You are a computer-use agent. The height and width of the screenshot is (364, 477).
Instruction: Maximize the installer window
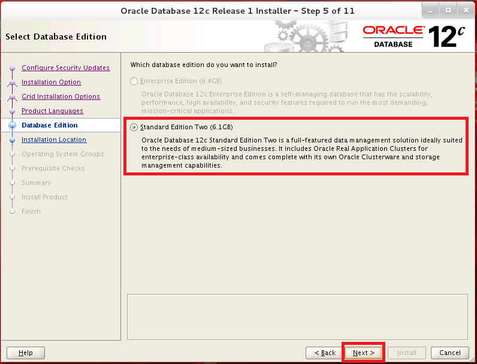[x=448, y=11]
